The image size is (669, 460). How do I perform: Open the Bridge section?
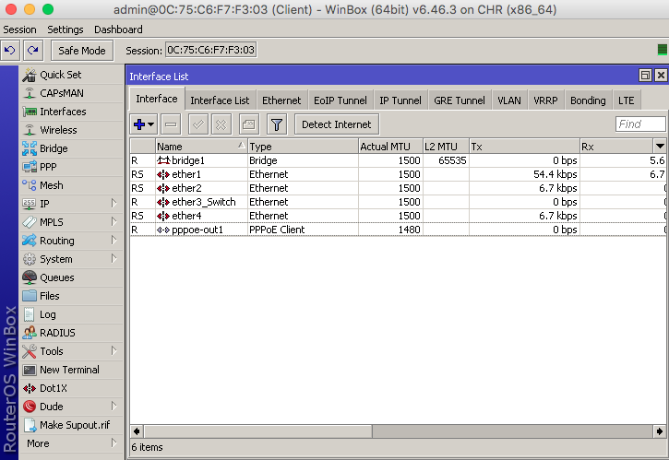click(x=72, y=148)
